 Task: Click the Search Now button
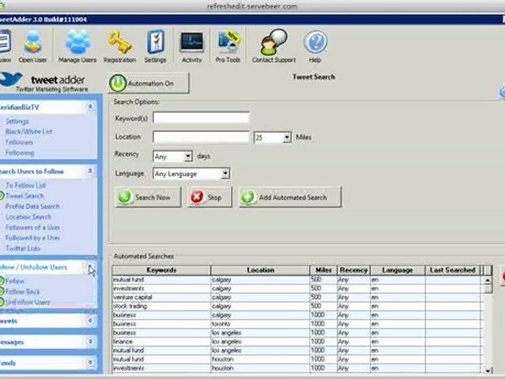pos(148,197)
